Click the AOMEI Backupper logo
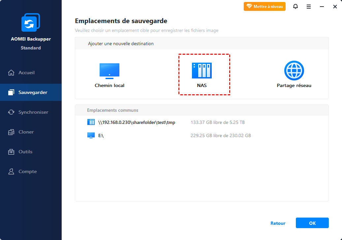This screenshot has width=342, height=240. [31, 22]
